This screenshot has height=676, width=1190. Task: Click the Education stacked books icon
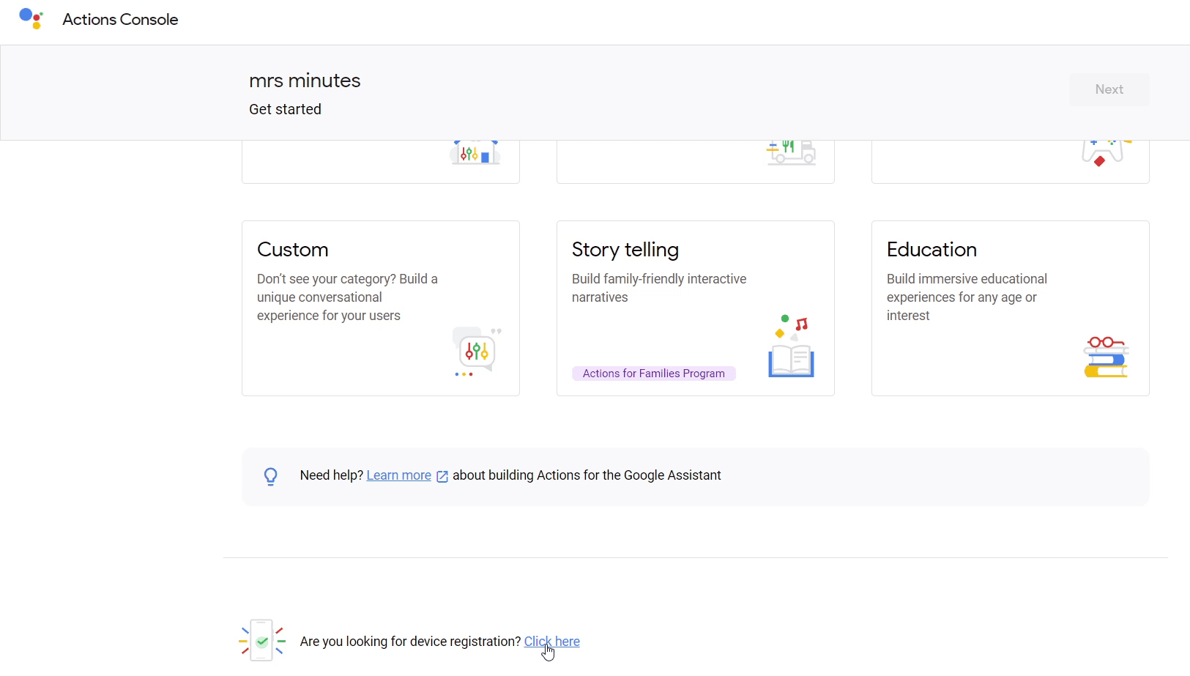coord(1106,357)
